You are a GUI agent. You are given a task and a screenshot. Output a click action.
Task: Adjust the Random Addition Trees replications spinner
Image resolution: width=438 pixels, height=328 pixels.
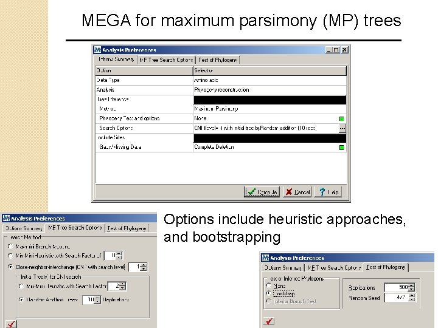coord(97,300)
